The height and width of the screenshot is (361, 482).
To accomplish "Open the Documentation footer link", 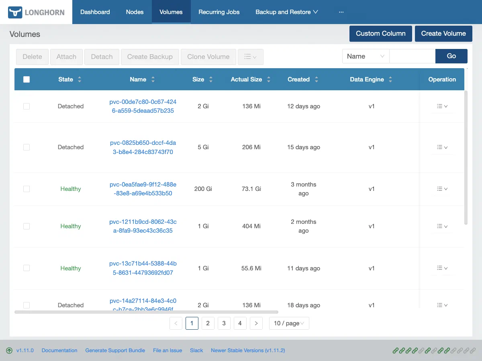I will [59, 351].
